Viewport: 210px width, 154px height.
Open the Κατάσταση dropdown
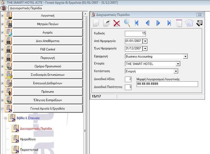[176, 71]
